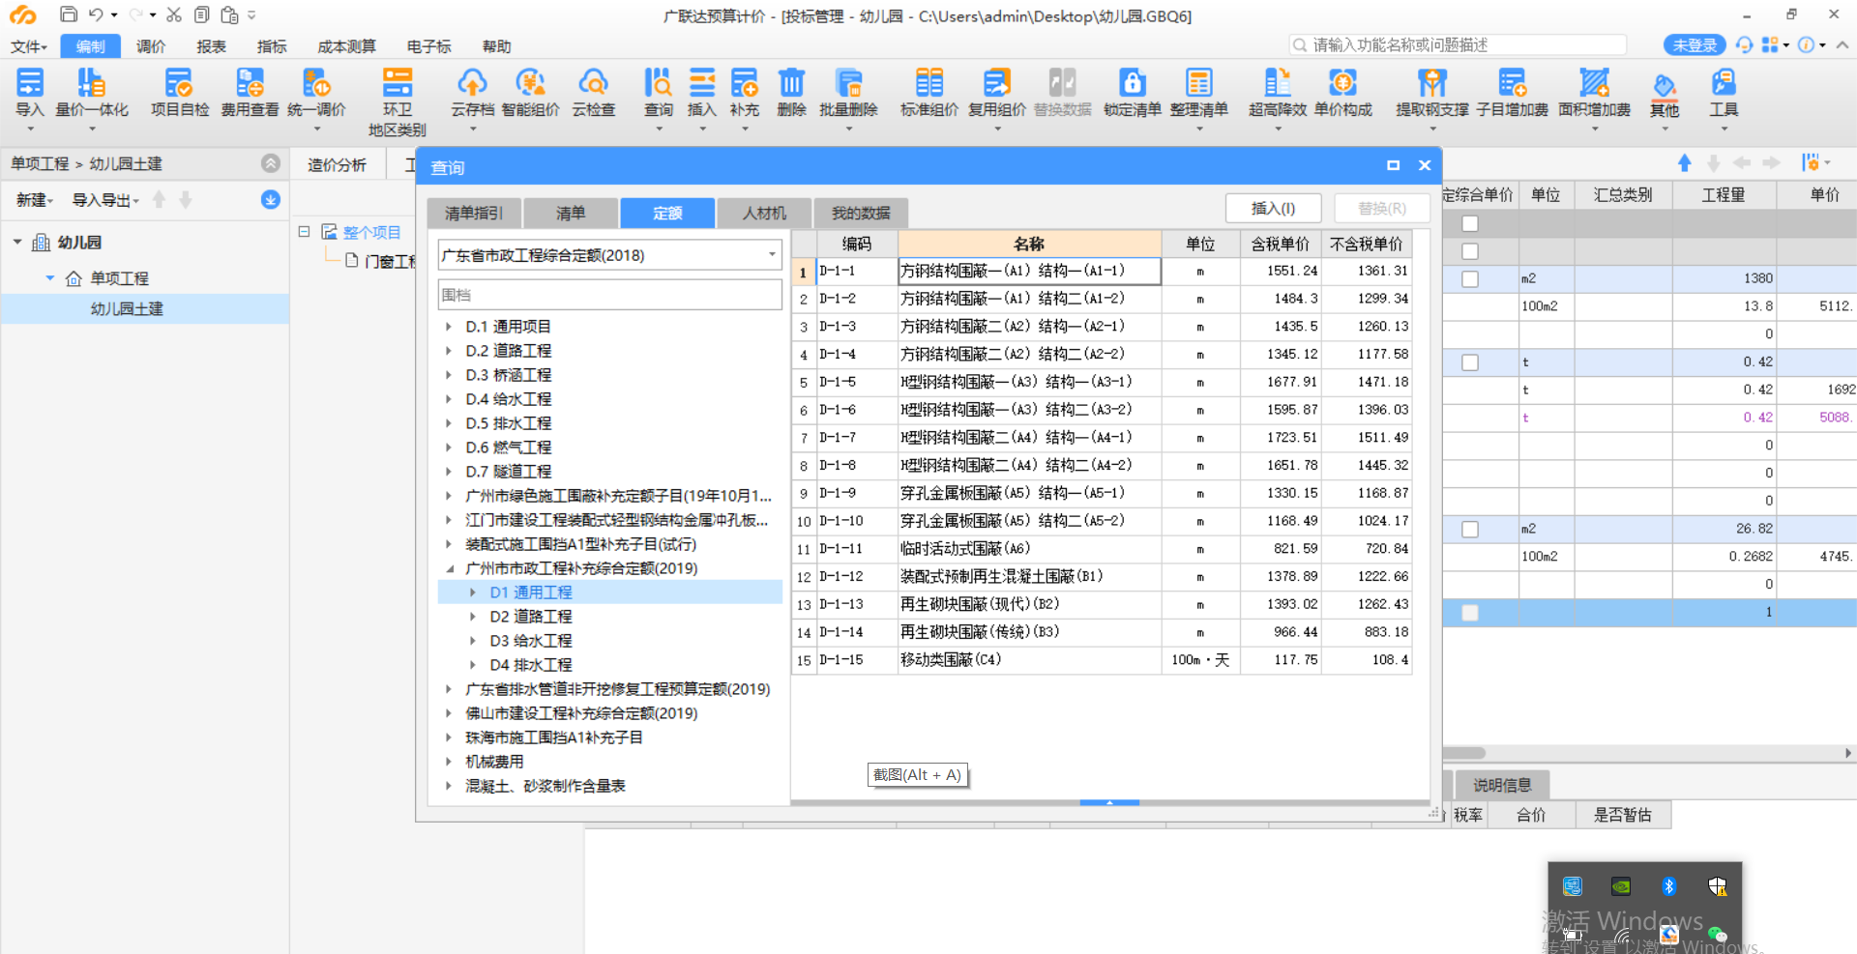Open 环卫地区类别 settings

(397, 101)
